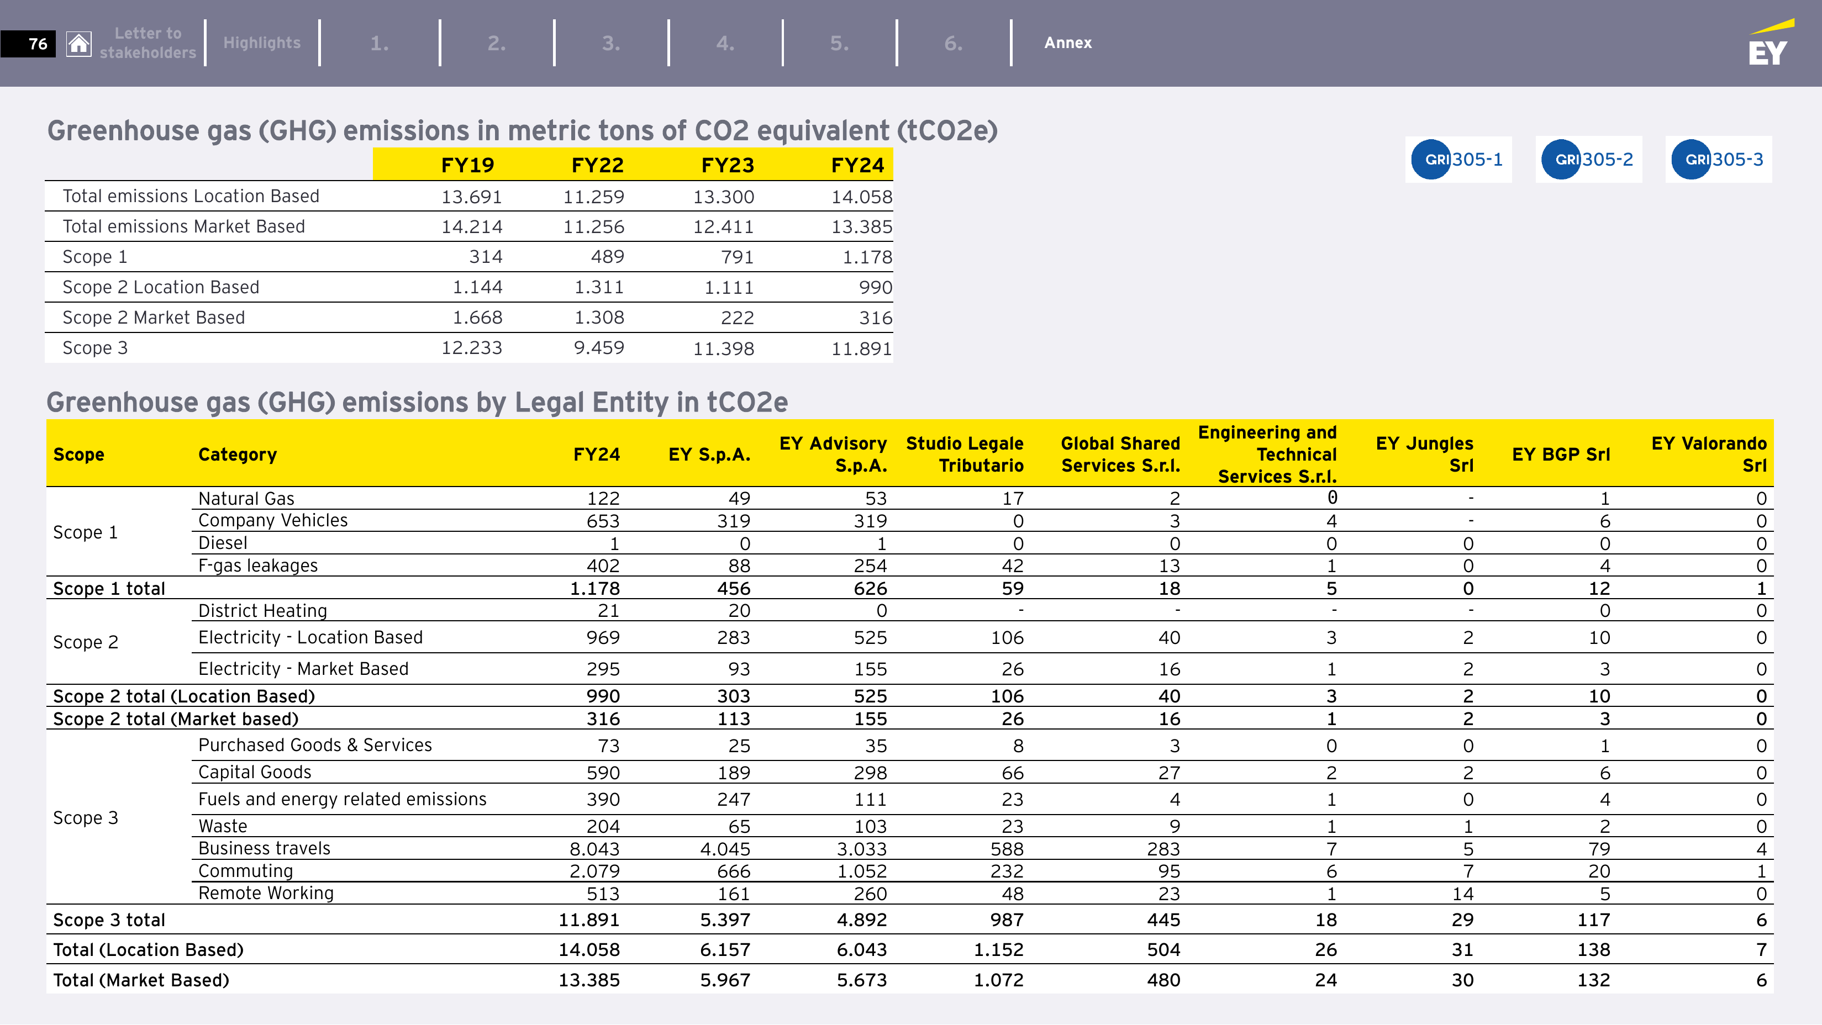Jump to chapter 1.
The image size is (1822, 1025).
380,44
